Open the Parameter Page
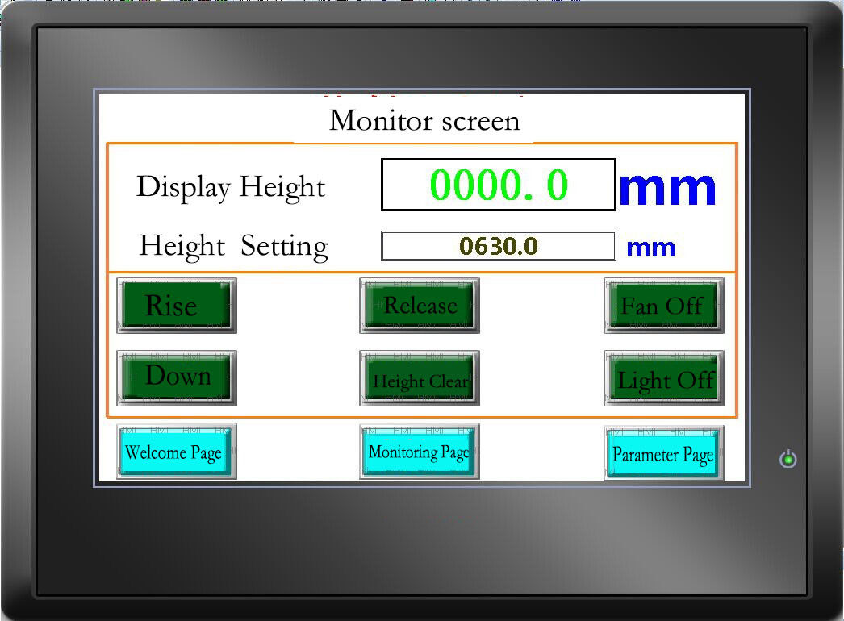The height and width of the screenshot is (621, 844). pyautogui.click(x=663, y=454)
